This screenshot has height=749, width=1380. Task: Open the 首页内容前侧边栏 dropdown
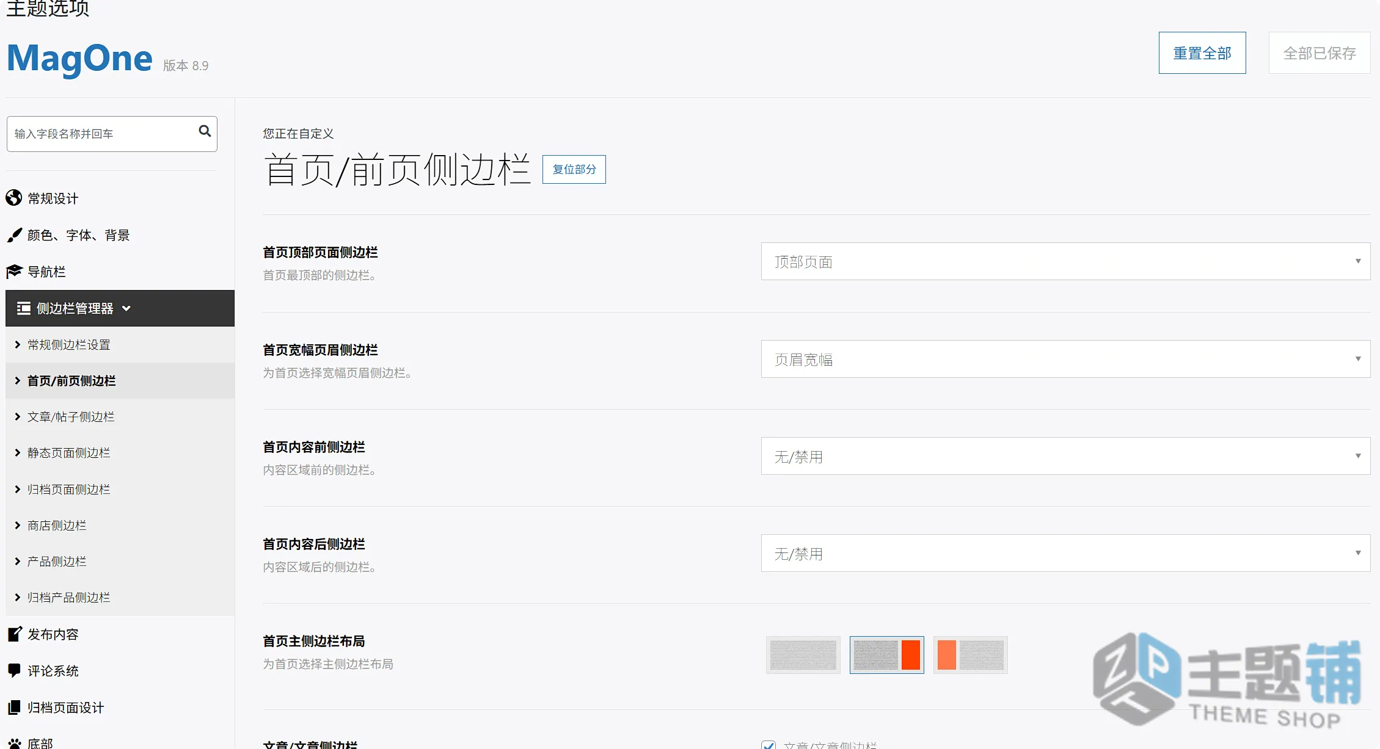[x=1065, y=456]
